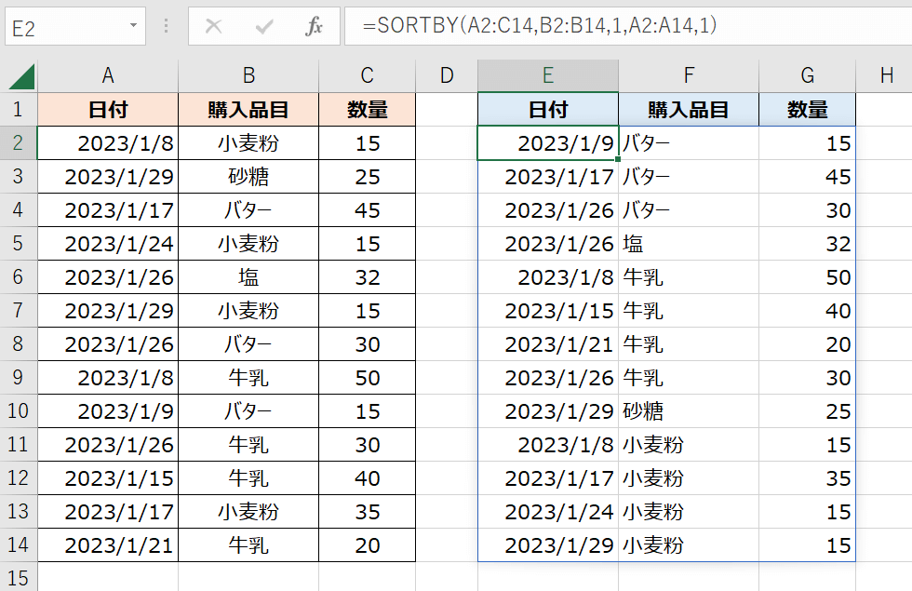The width and height of the screenshot is (912, 591).
Task: Select row 1 header
Action: 19,110
